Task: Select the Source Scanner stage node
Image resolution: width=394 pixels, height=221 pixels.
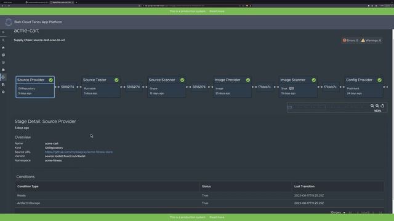Action: (167, 87)
